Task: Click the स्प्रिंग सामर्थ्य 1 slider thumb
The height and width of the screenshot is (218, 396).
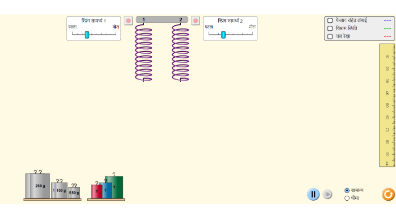Action: pyautogui.click(x=87, y=34)
